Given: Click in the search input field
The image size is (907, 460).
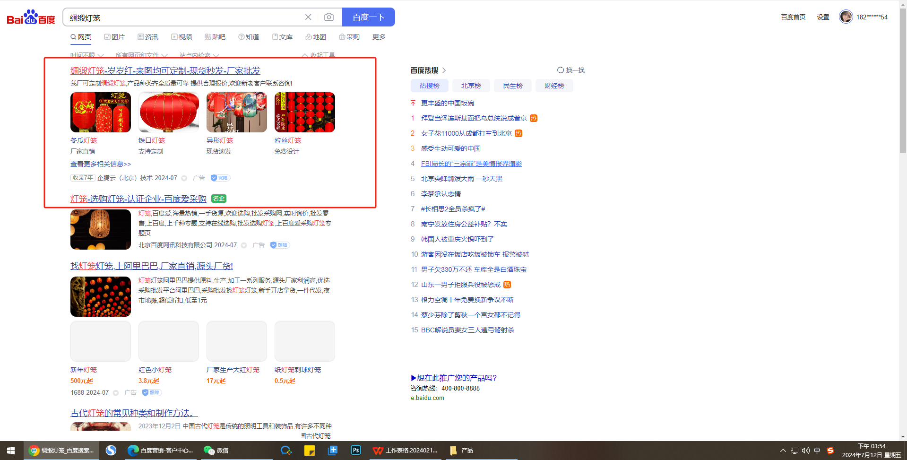Looking at the screenshot, I should tap(184, 17).
